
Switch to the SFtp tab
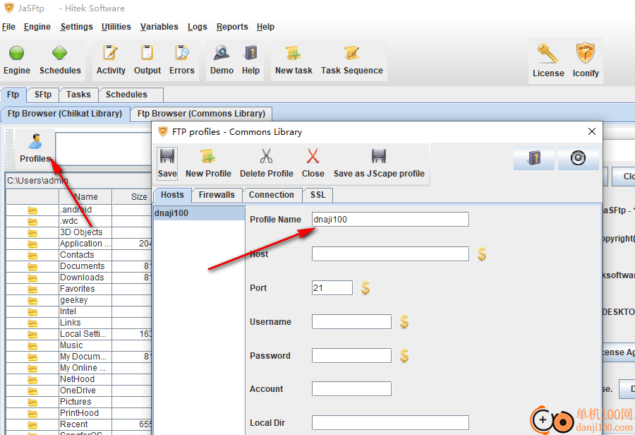click(x=43, y=95)
